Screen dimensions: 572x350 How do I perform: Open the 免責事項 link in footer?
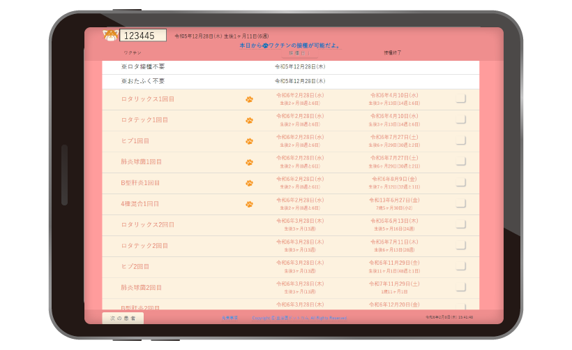click(229, 318)
